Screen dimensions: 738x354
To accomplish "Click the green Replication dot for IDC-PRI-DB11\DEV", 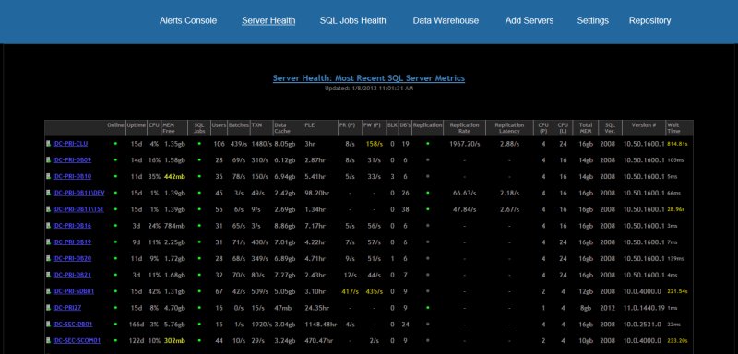I will coord(427,193).
